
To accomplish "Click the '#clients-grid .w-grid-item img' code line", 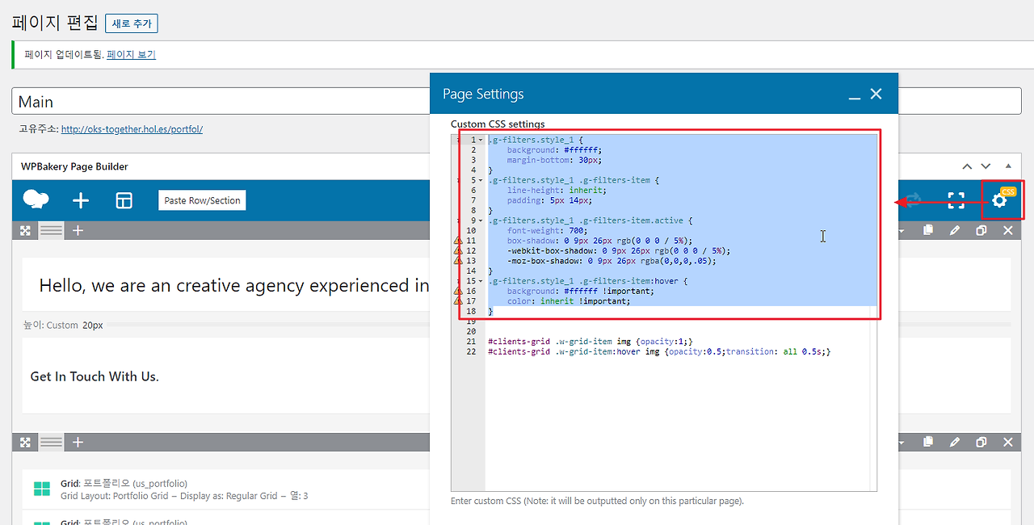I will (x=591, y=342).
